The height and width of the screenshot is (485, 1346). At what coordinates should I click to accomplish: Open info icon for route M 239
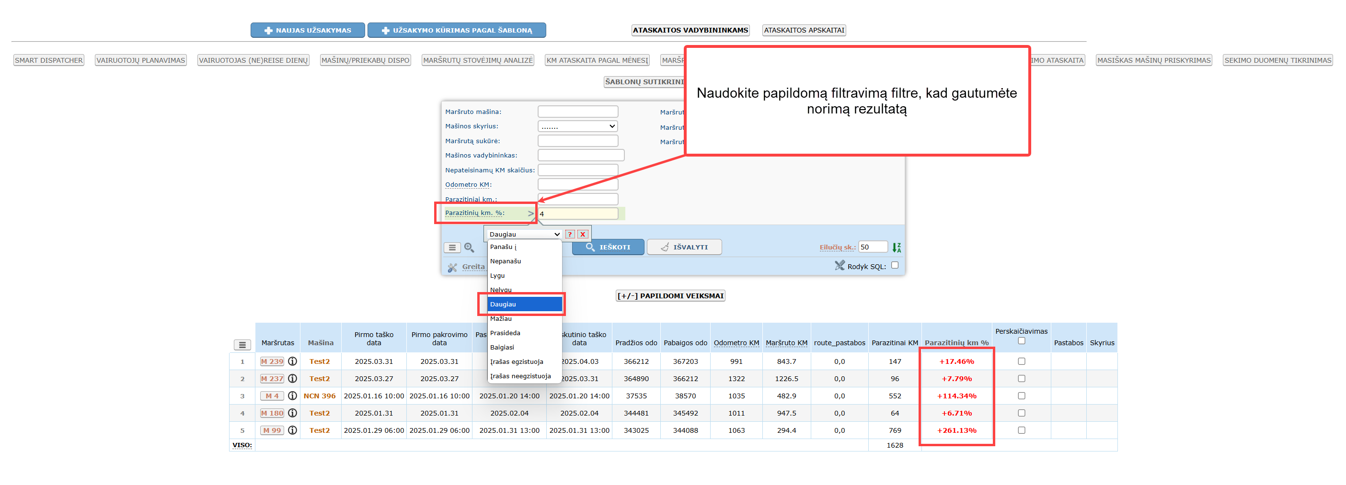pyautogui.click(x=293, y=361)
